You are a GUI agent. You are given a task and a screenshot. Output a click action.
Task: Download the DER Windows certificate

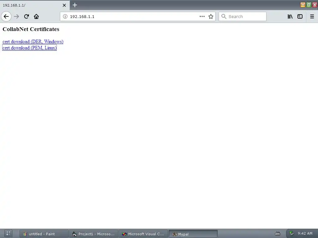tap(33, 42)
